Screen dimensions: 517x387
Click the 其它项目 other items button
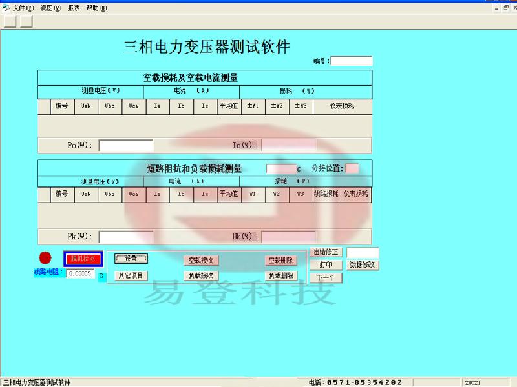132,275
